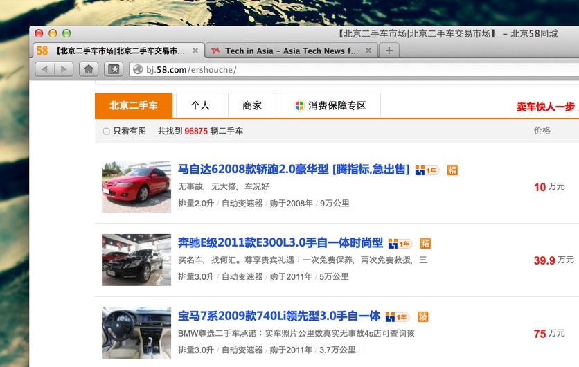Enable the 只看有图 checkbox
Viewport: 579px width, 367px height.
tap(107, 131)
